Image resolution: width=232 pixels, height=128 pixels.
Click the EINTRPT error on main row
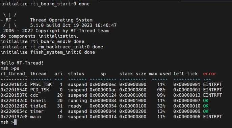tap(212, 117)
